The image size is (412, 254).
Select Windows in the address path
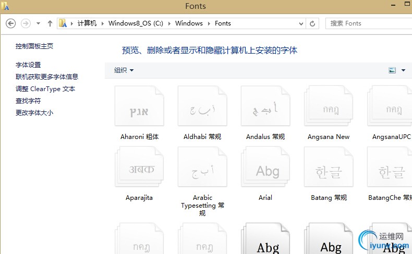coord(189,23)
